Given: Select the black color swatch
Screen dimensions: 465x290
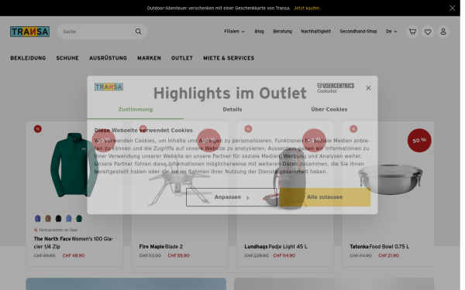Looking at the screenshot, I should click(x=58, y=219).
